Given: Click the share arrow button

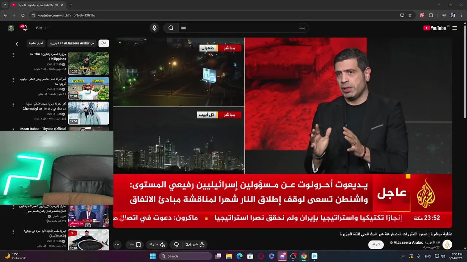Looking at the screenshot, I should [x=157, y=245].
